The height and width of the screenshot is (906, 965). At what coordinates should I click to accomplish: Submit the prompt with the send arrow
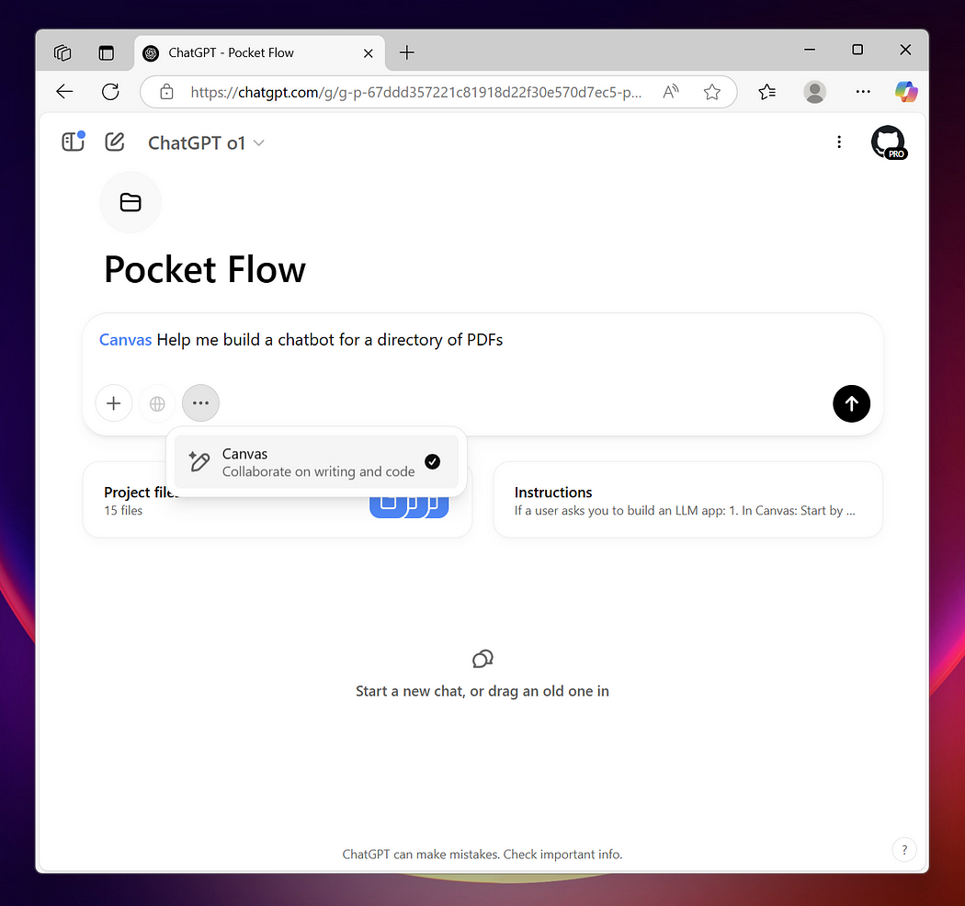[851, 403]
